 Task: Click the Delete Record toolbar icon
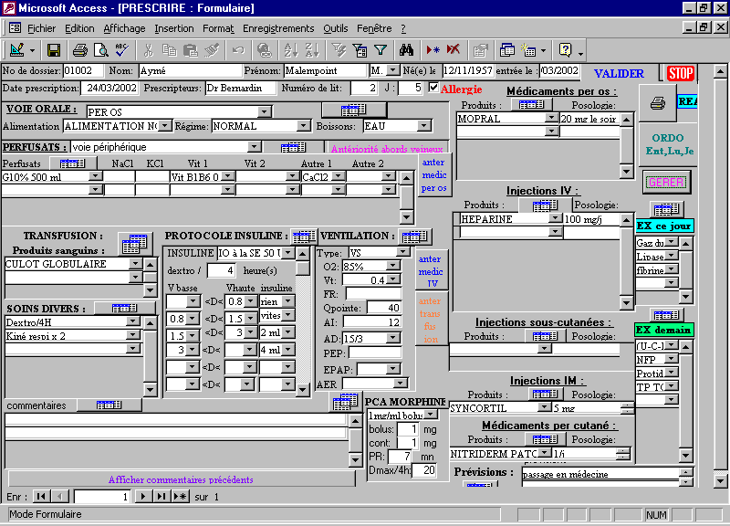454,50
